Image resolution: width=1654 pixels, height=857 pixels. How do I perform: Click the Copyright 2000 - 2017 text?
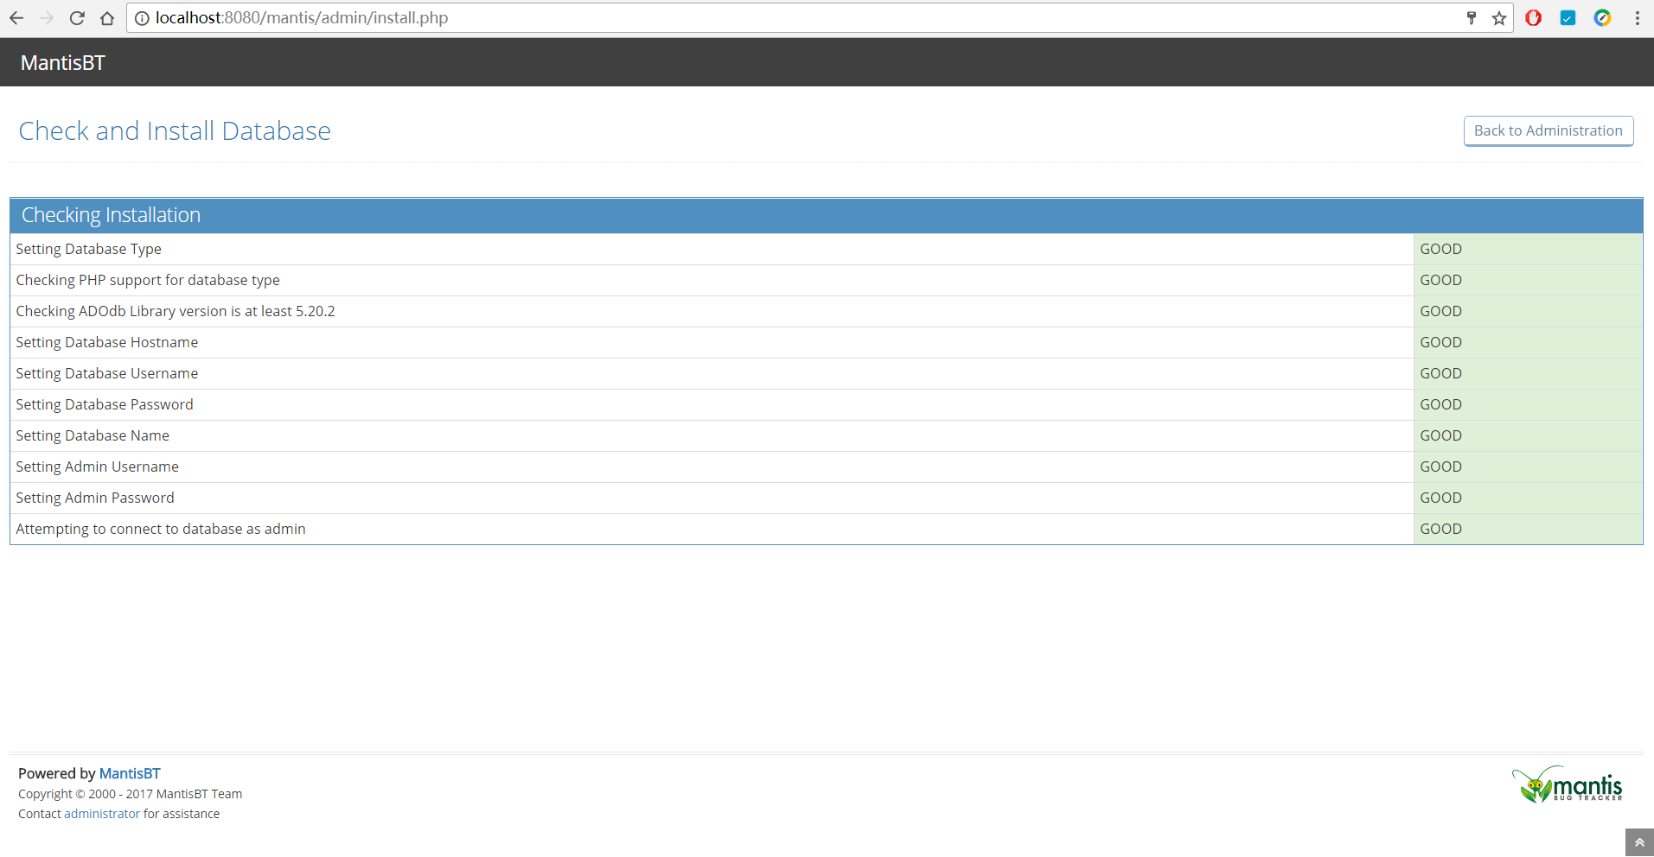click(x=131, y=794)
